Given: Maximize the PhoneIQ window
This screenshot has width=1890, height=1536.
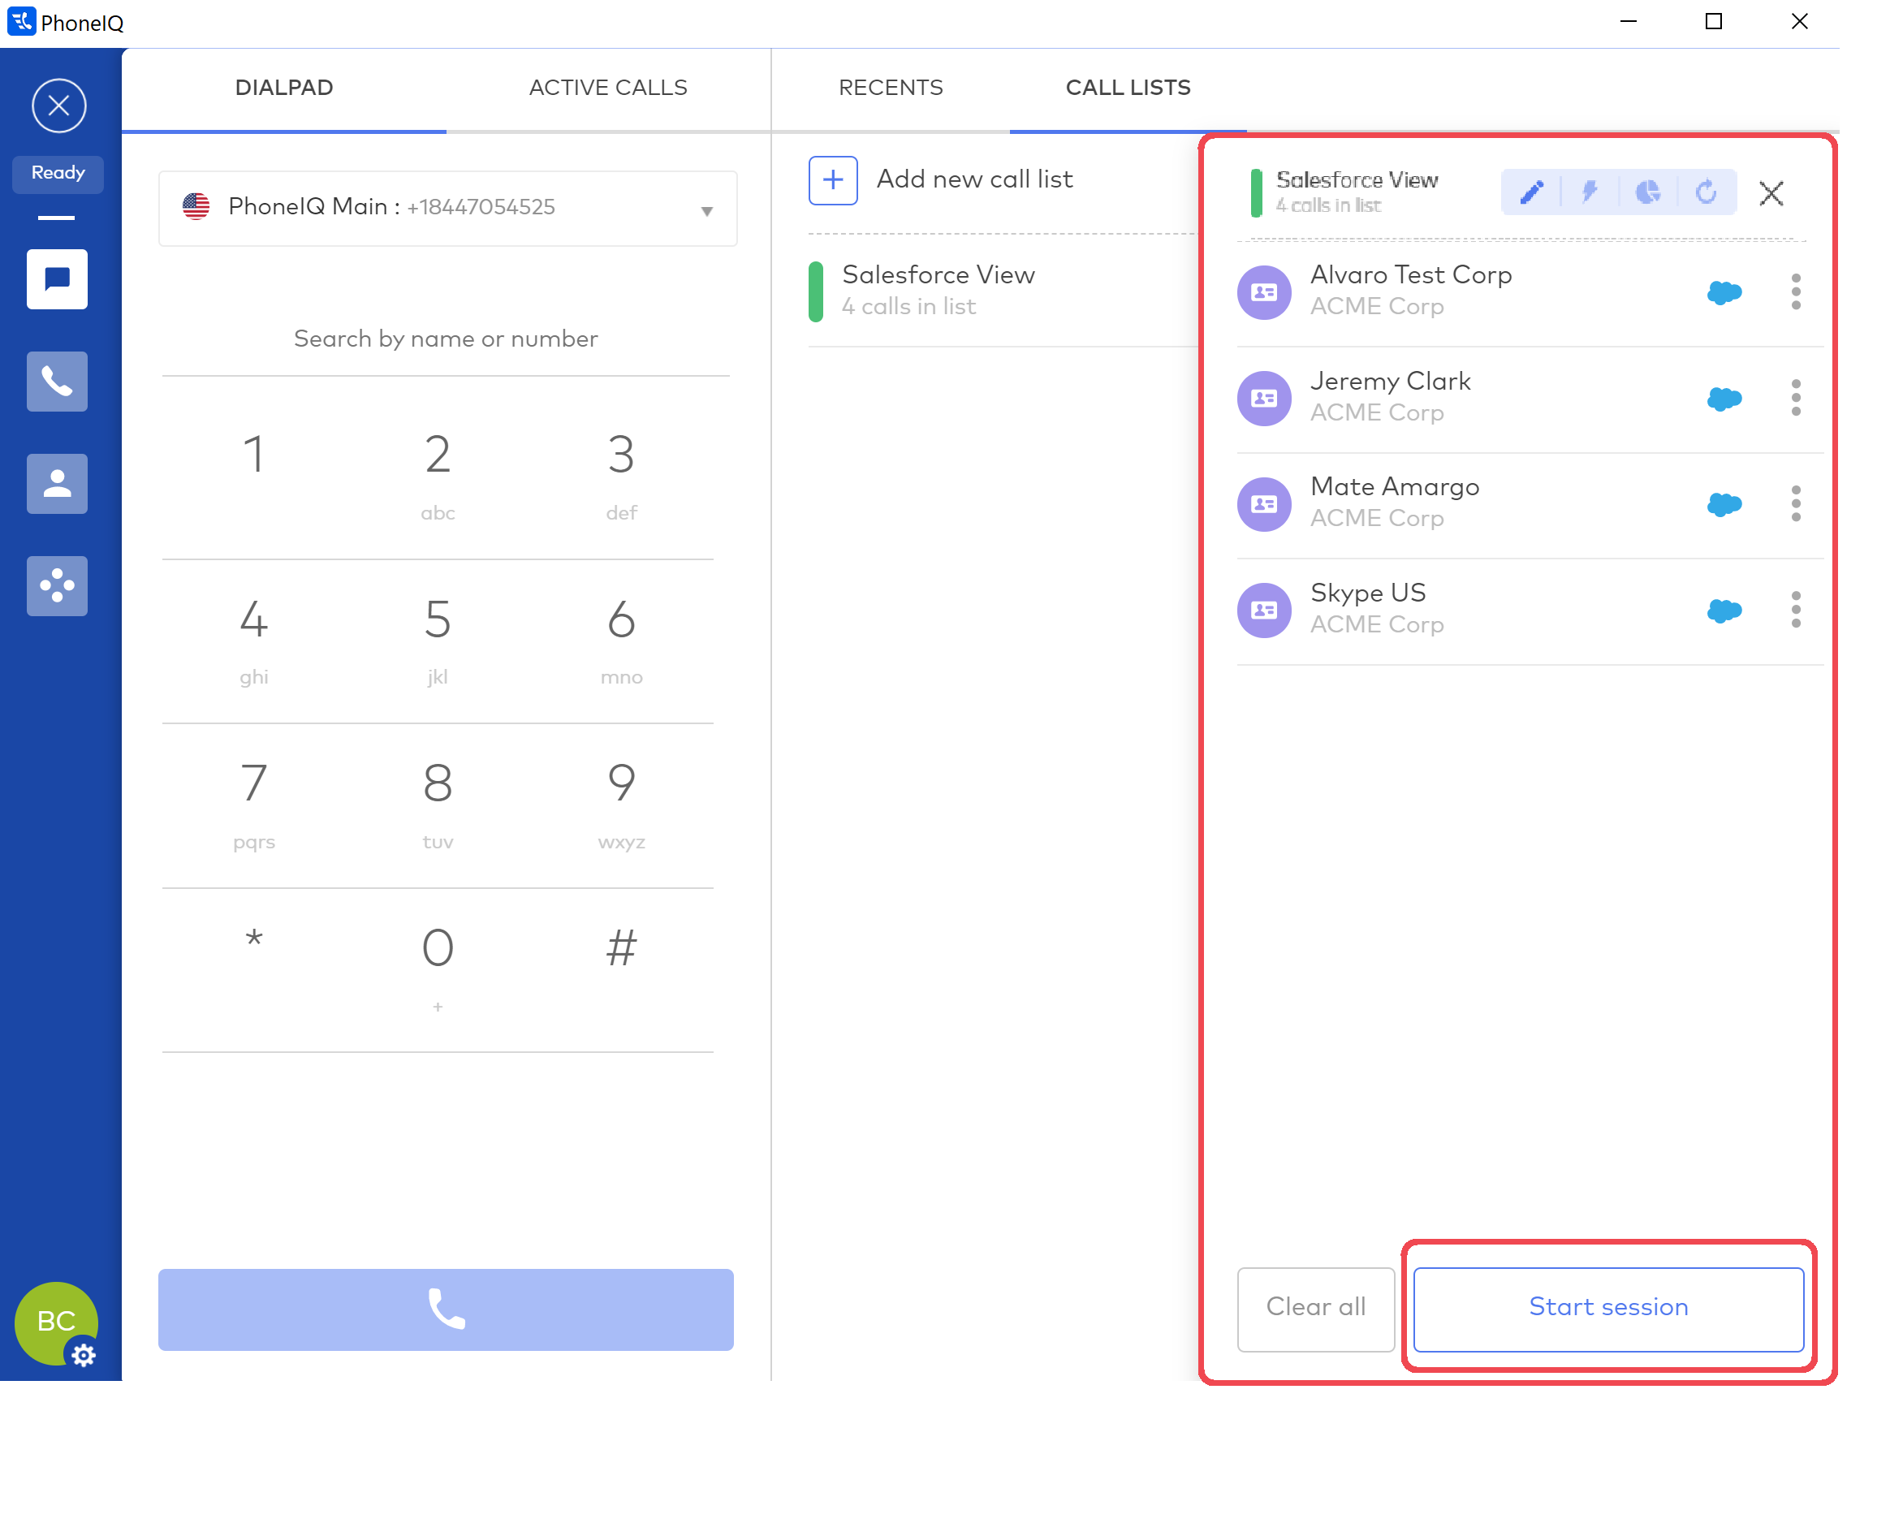Looking at the screenshot, I should [1713, 21].
